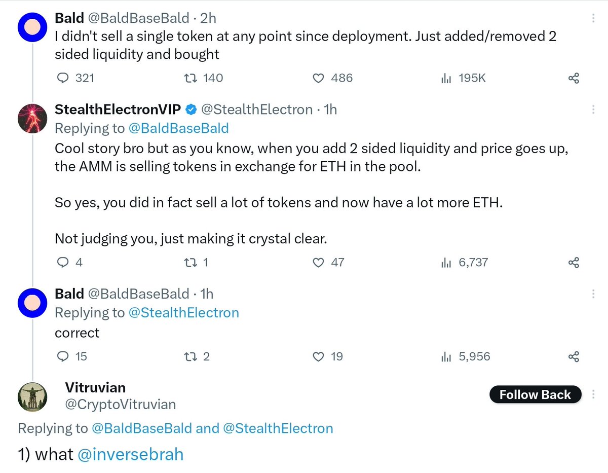Open more options on StealthElectronVIP's reply
Viewport: 608px width, 473px height.
[593, 110]
